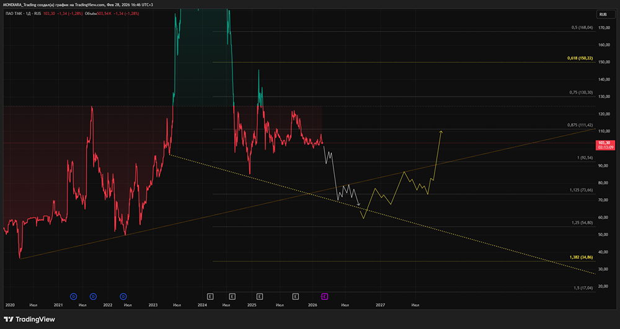Click the 2024 label on the time axis
The height and width of the screenshot is (329, 620).
(x=202, y=305)
